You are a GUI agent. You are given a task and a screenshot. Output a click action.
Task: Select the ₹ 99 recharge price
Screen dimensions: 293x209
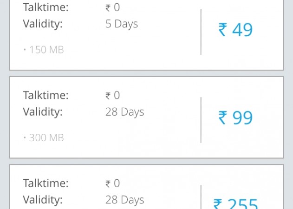point(235,118)
